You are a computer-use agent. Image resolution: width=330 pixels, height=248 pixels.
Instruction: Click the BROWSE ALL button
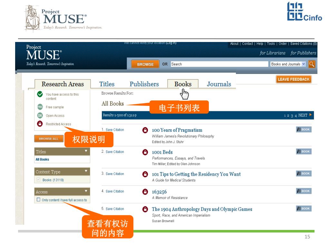[x=49, y=139]
